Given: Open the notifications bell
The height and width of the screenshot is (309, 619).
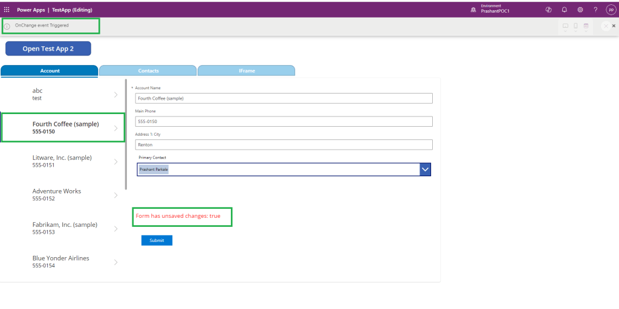Looking at the screenshot, I should 565,10.
